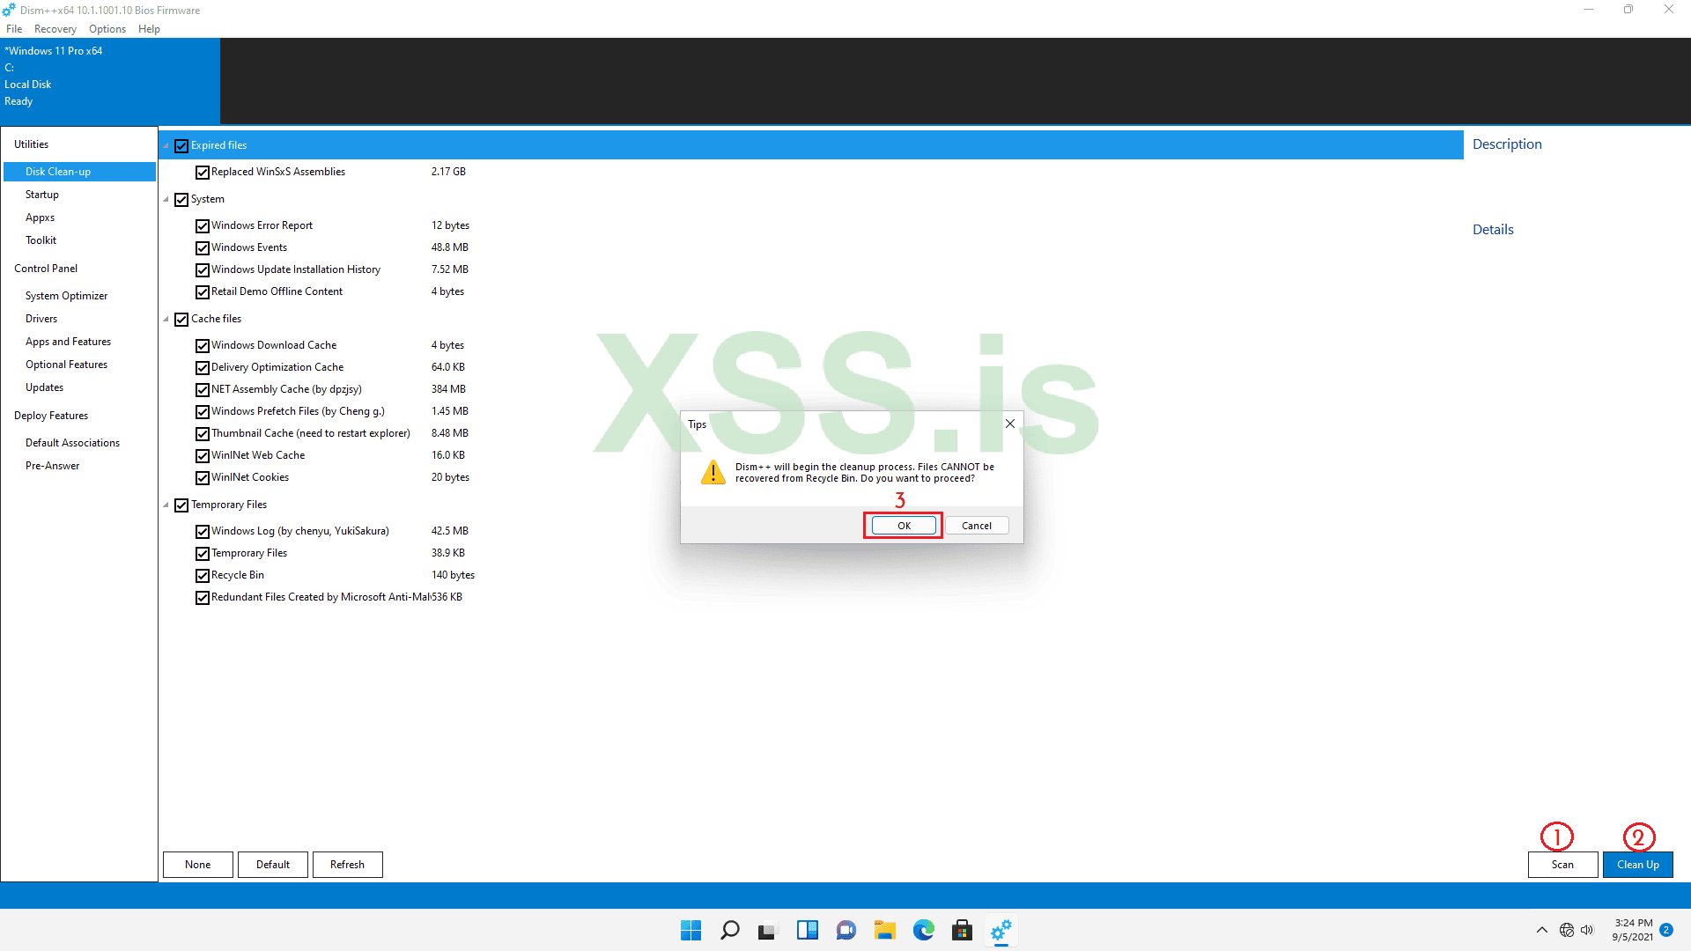
Task: Open Task View from taskbar
Action: point(768,930)
